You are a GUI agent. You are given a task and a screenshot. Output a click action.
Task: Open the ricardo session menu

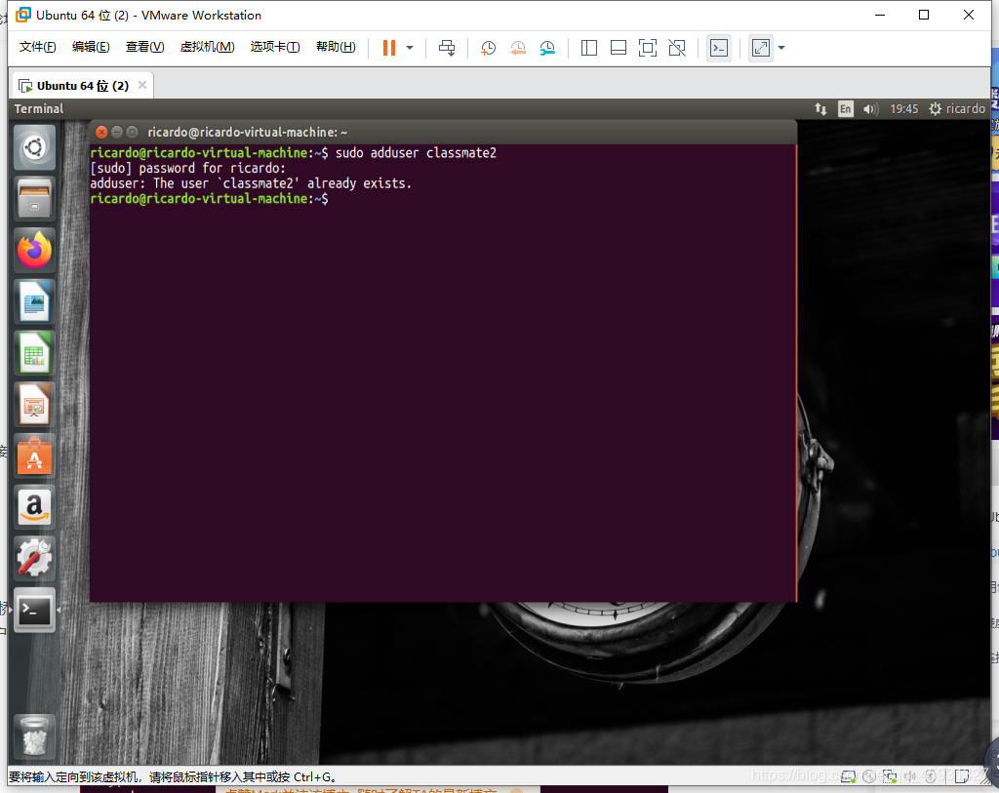click(x=957, y=109)
